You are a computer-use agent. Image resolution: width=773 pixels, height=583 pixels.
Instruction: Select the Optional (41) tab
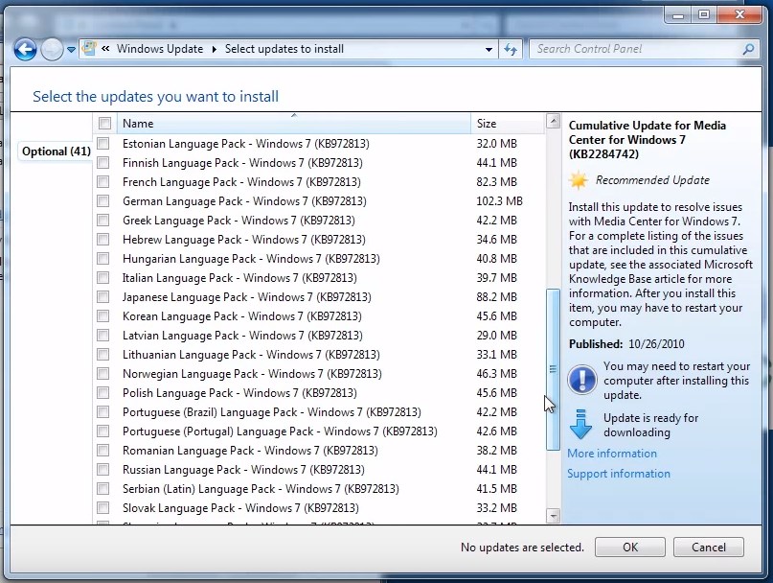click(56, 152)
